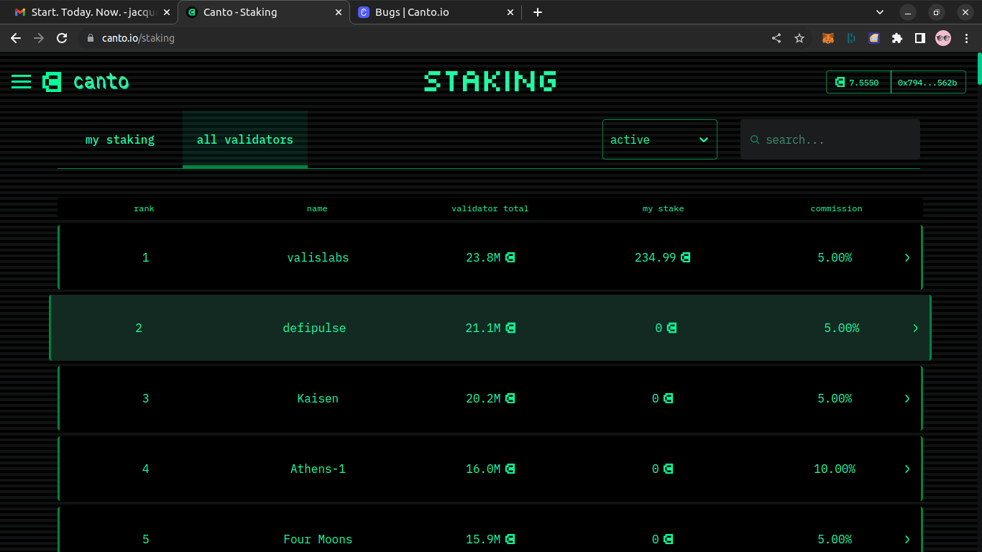Open defipulse row chevron
This screenshot has width=982, height=552.
coord(915,328)
